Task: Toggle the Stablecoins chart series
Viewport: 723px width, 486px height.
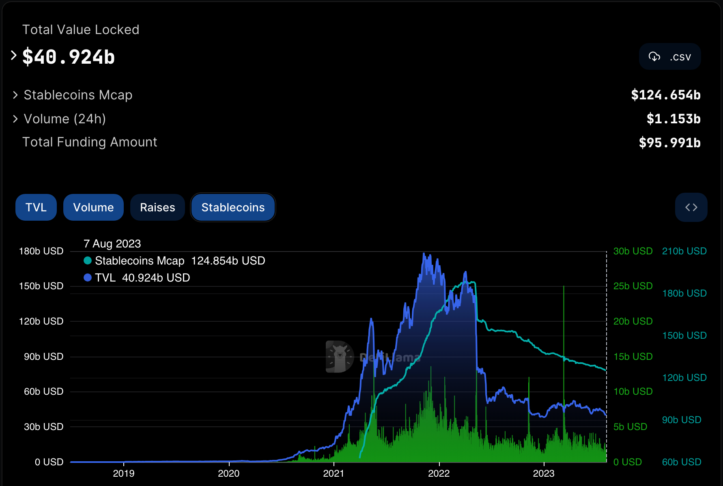Action: (233, 207)
